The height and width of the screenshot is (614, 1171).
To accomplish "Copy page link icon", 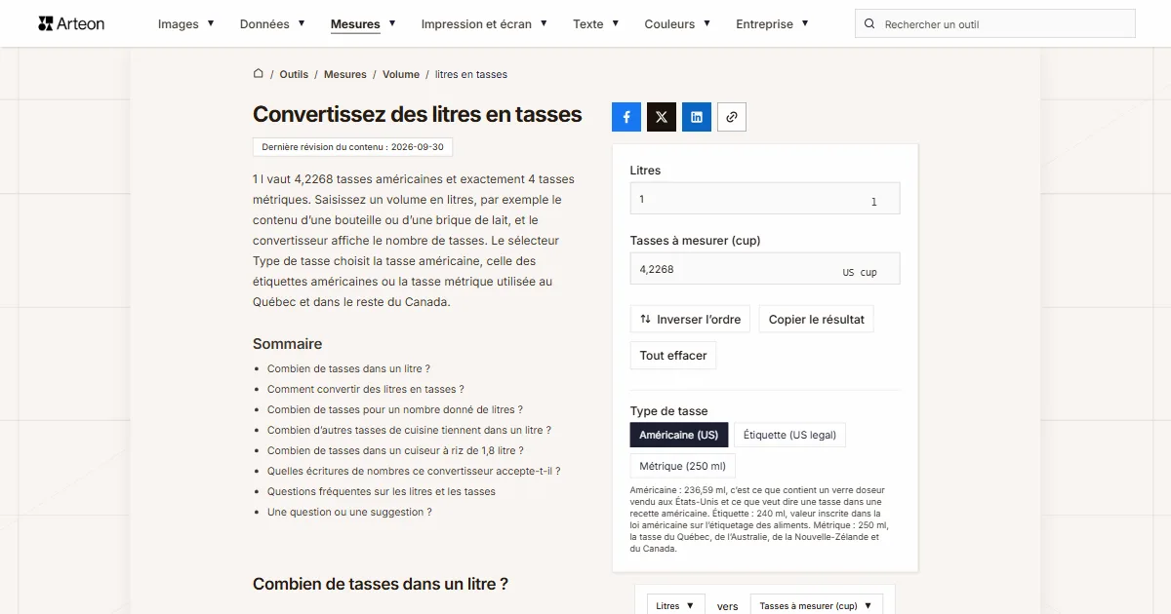I will [x=732, y=117].
